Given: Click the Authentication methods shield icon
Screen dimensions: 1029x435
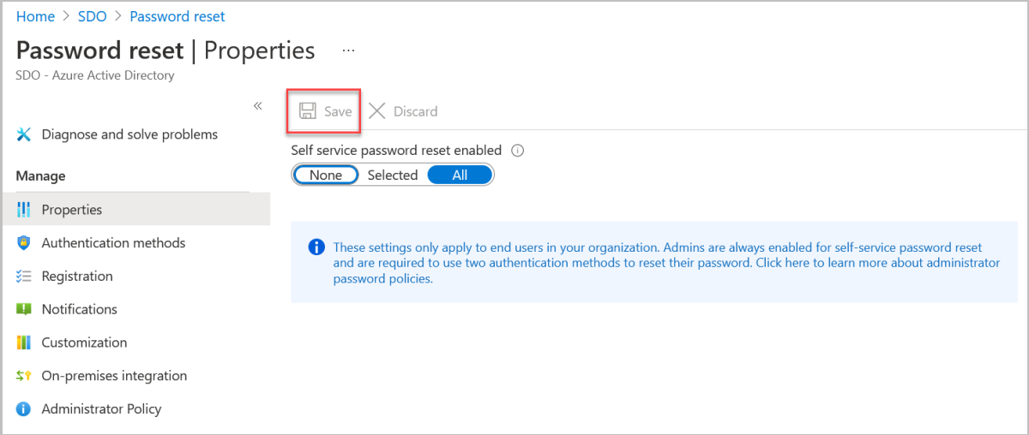Looking at the screenshot, I should click(24, 243).
